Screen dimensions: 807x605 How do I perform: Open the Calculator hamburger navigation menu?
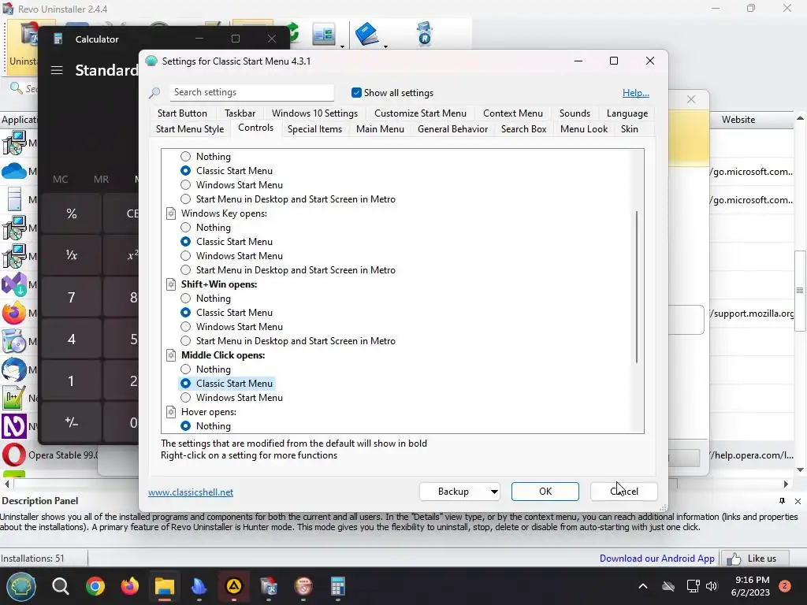tap(57, 70)
